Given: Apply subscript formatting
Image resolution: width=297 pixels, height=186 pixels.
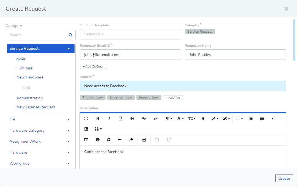Looking at the screenshot, I should click(144, 119).
